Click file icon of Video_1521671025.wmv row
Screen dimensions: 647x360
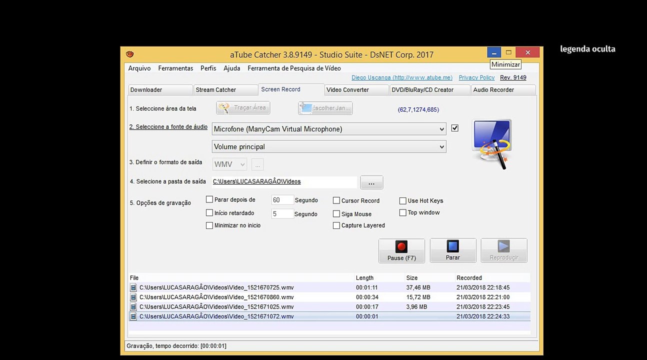(x=133, y=306)
